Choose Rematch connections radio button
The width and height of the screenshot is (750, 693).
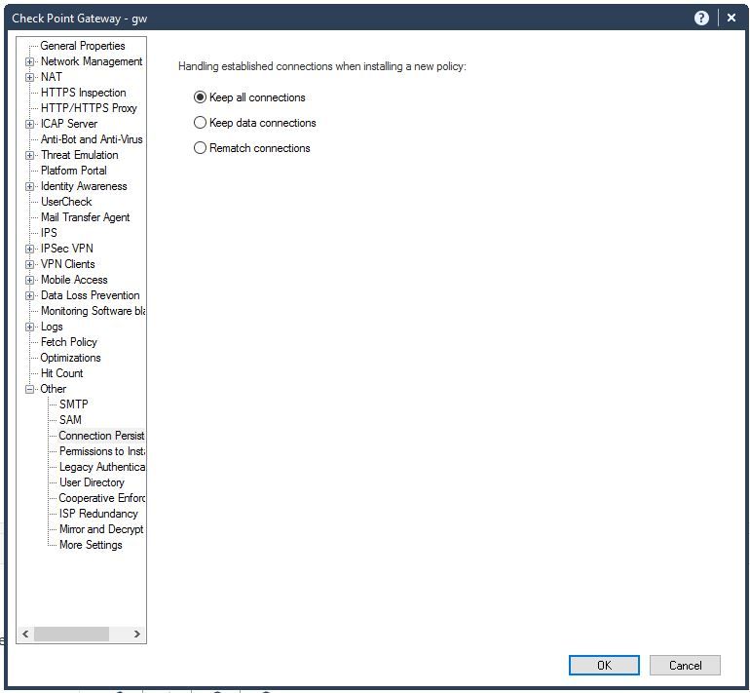pos(201,148)
